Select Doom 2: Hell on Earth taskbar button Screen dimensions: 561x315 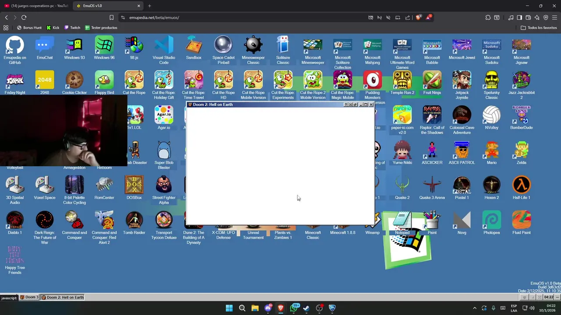62,297
